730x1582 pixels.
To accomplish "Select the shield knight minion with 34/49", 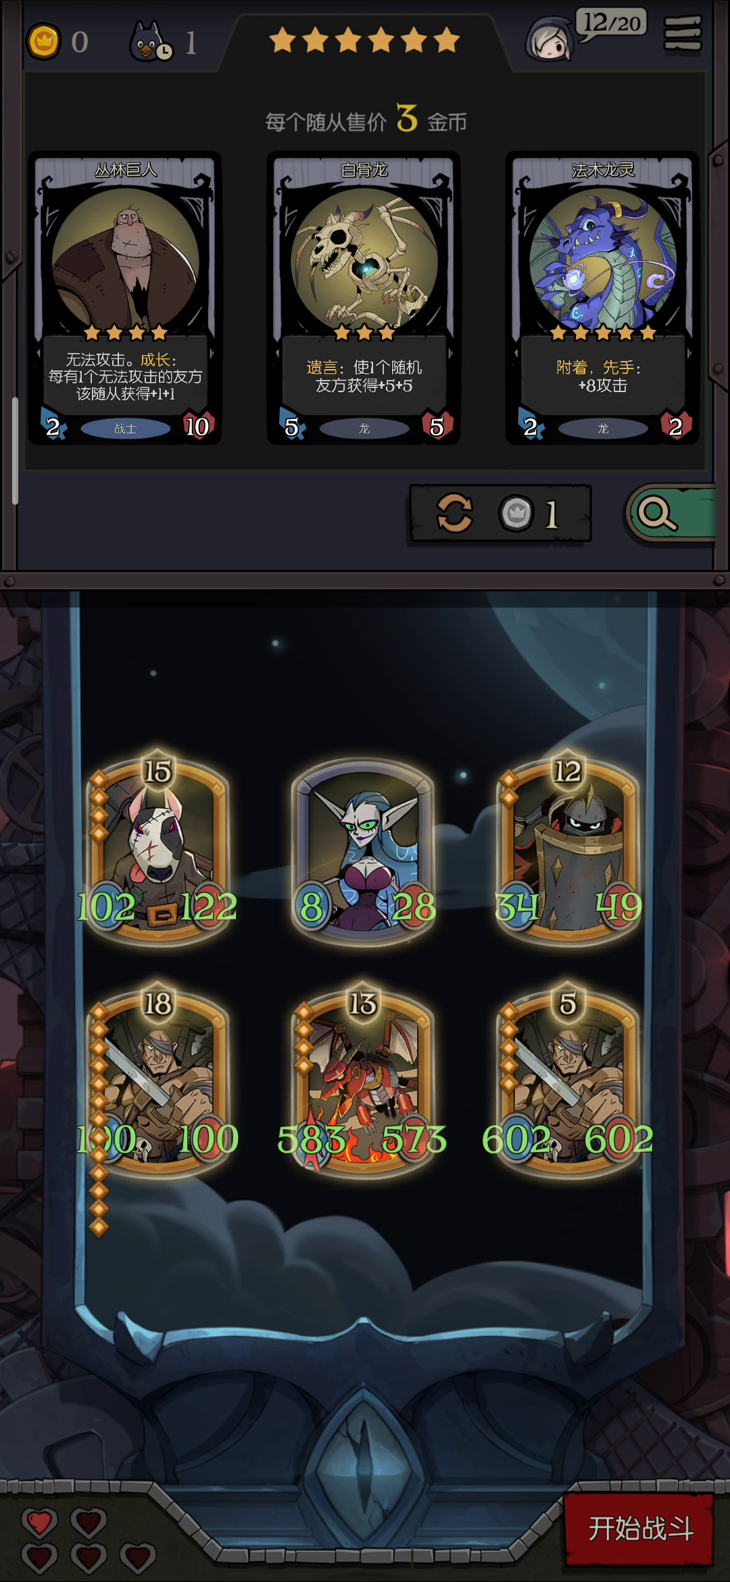I will click(x=568, y=848).
